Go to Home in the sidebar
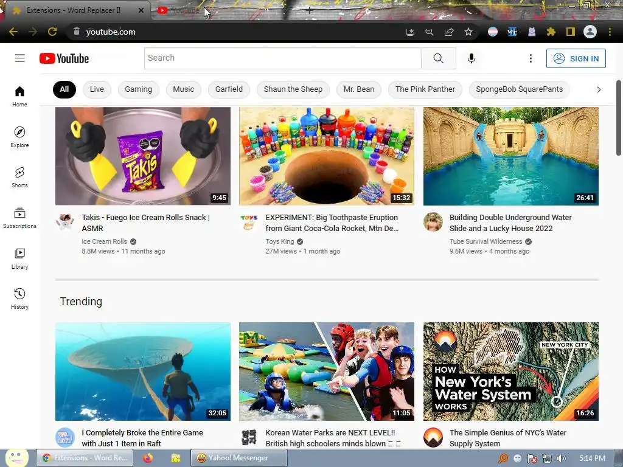This screenshot has height=467, width=623. [x=19, y=97]
